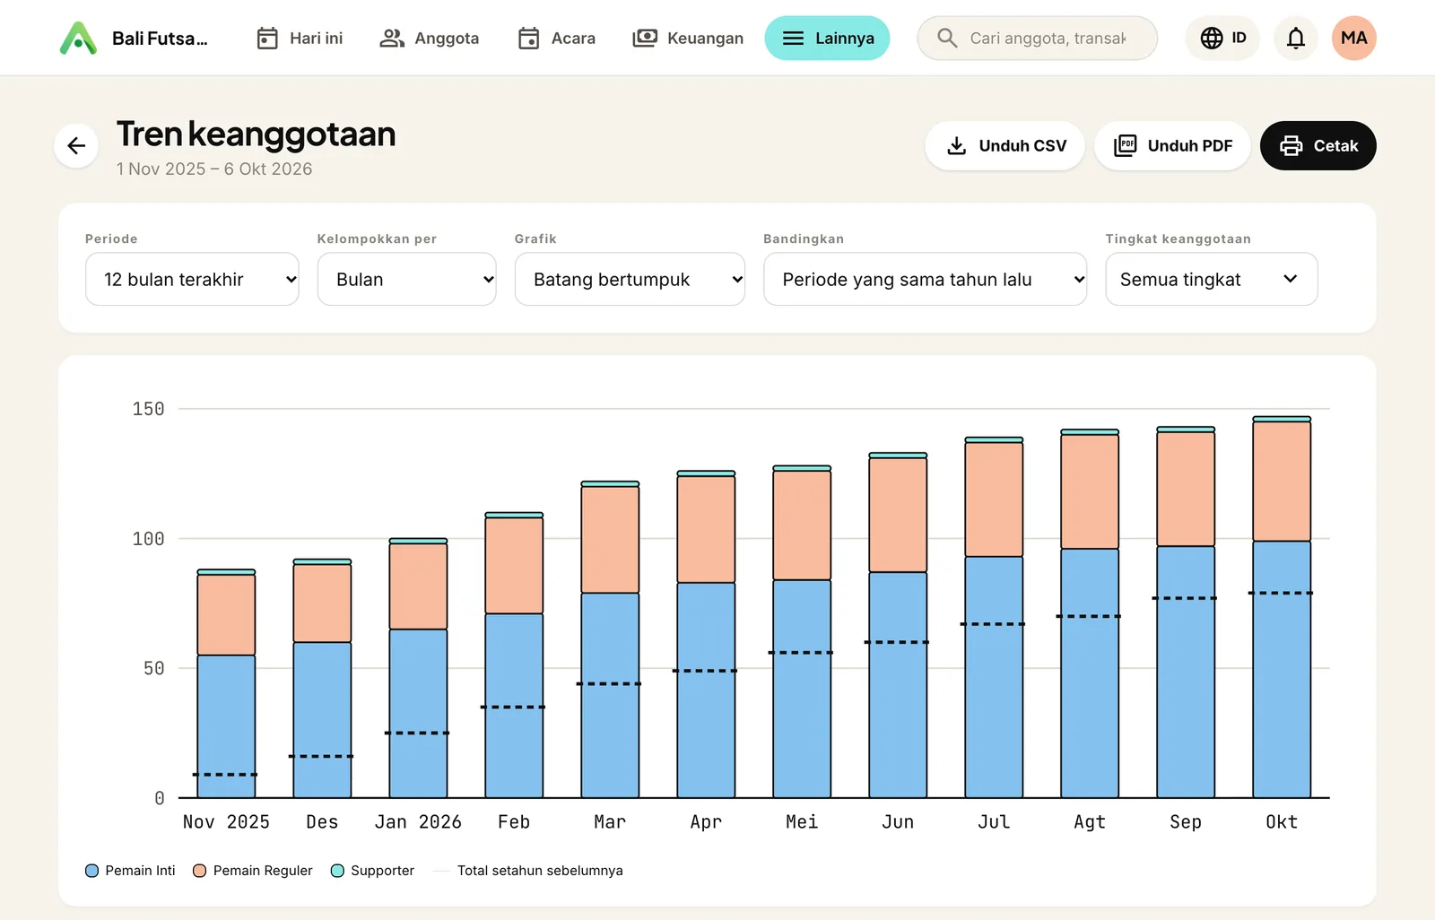Click the ID language label
This screenshot has width=1435, height=920.
pyautogui.click(x=1239, y=38)
